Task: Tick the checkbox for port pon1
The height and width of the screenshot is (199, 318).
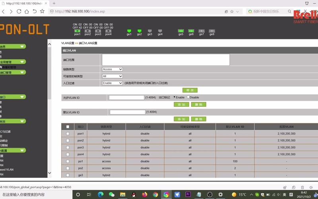Action: point(68,134)
